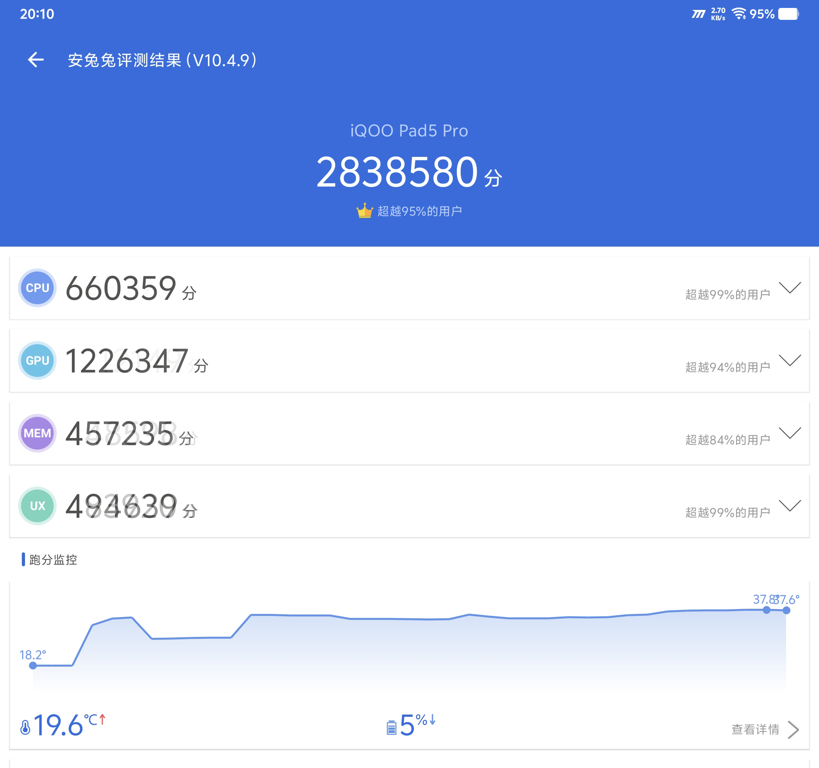Select the 37.6° final data point on chart

click(x=786, y=610)
